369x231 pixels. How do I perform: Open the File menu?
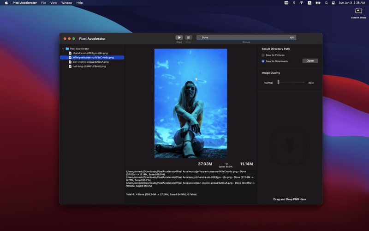point(43,3)
